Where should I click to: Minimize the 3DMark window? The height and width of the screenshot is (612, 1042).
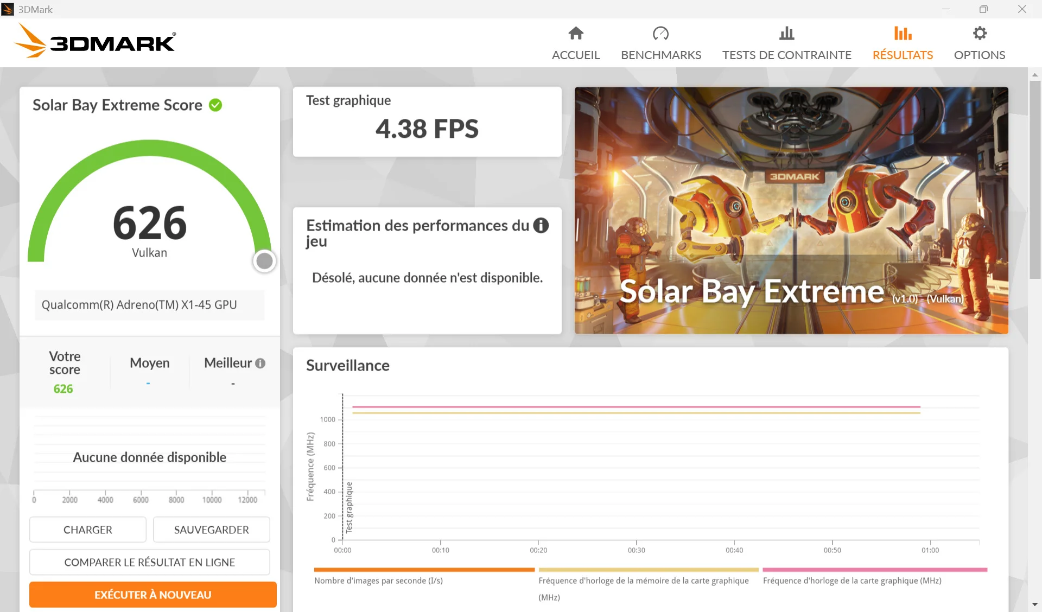coord(946,9)
